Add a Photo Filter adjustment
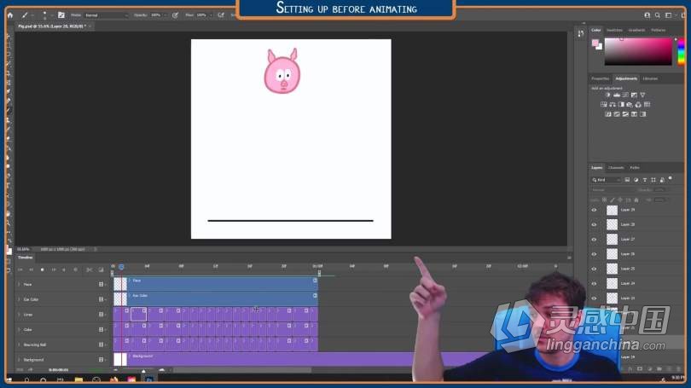This screenshot has height=388, width=691. (630, 105)
